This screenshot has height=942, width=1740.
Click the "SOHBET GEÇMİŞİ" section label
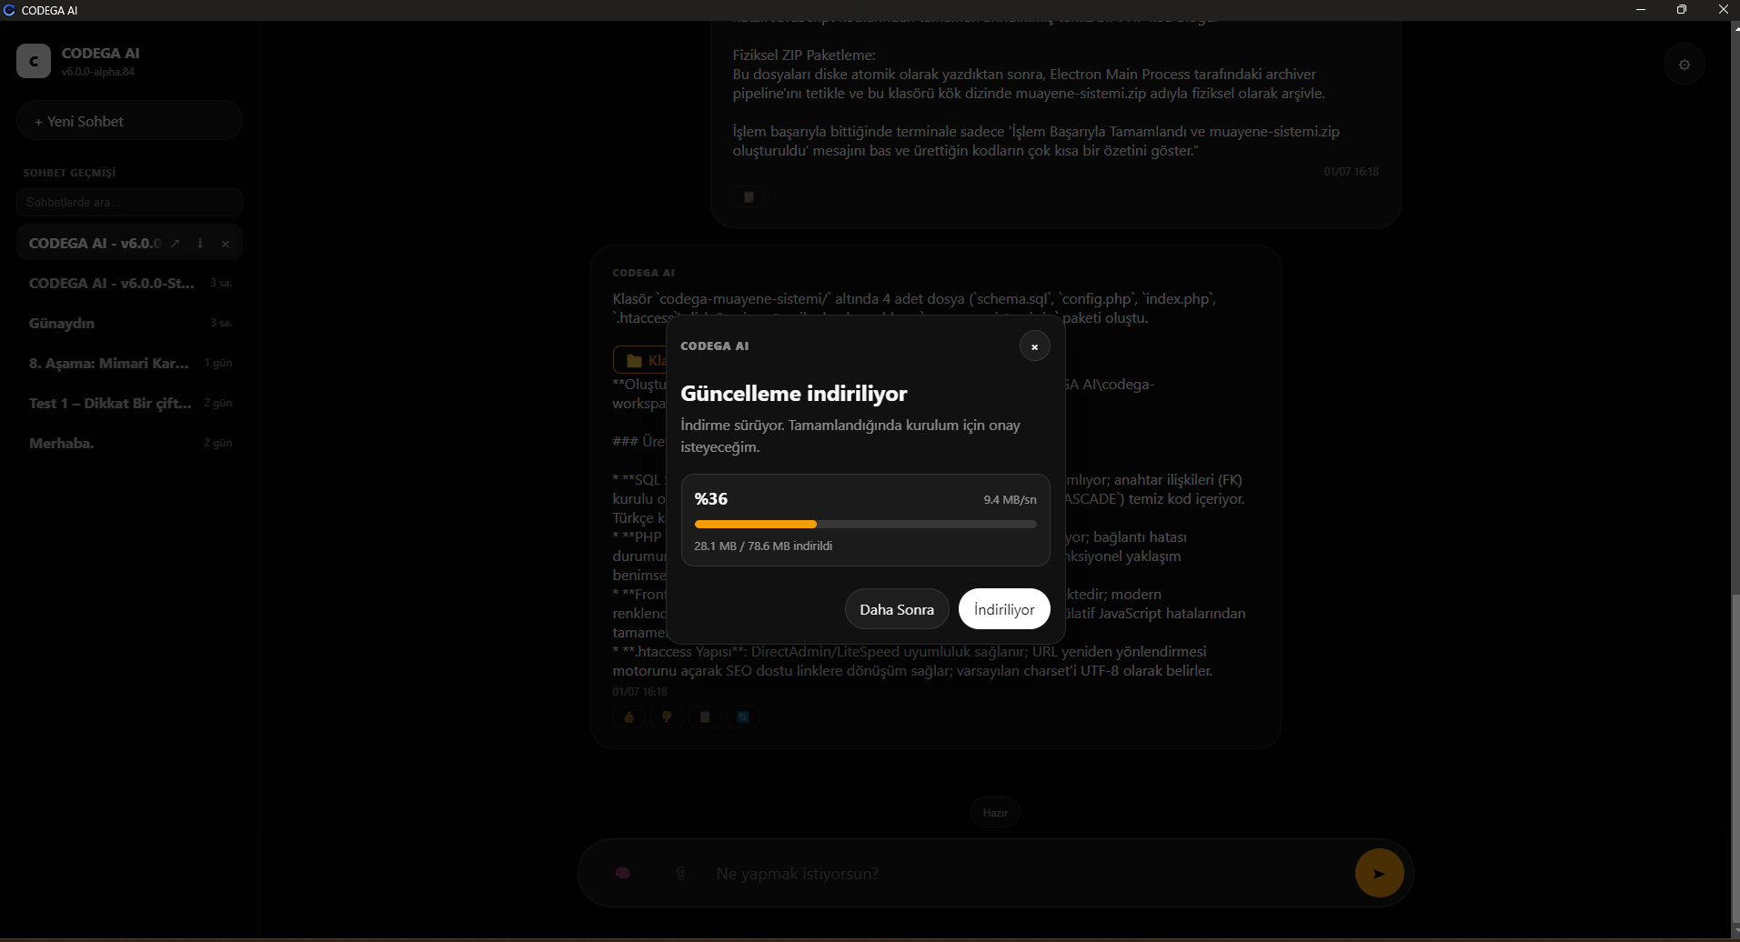click(69, 173)
